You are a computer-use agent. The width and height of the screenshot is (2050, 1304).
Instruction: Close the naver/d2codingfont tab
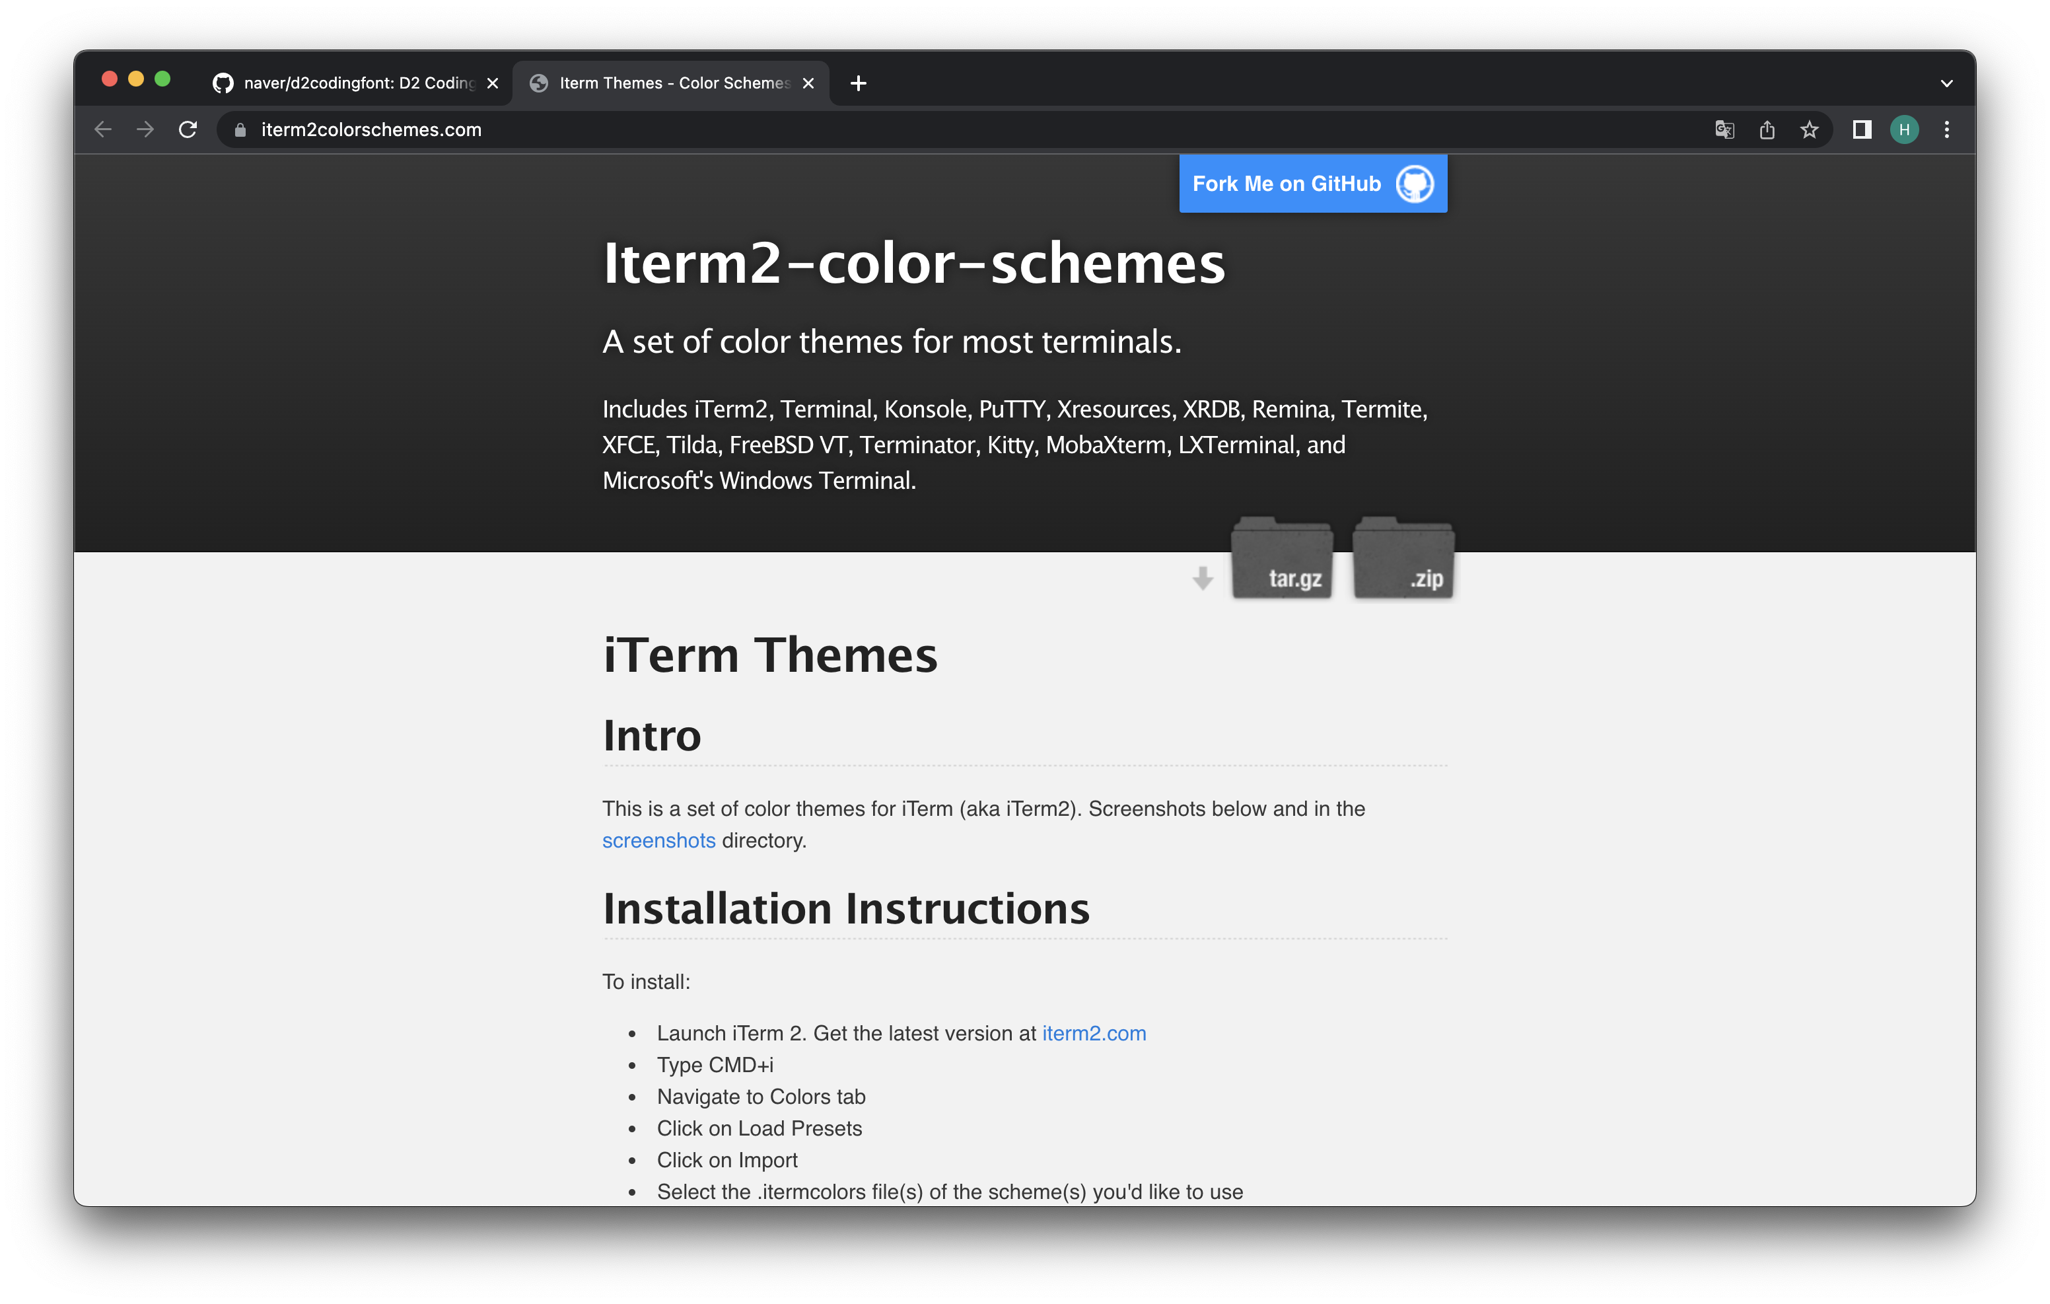coord(492,83)
